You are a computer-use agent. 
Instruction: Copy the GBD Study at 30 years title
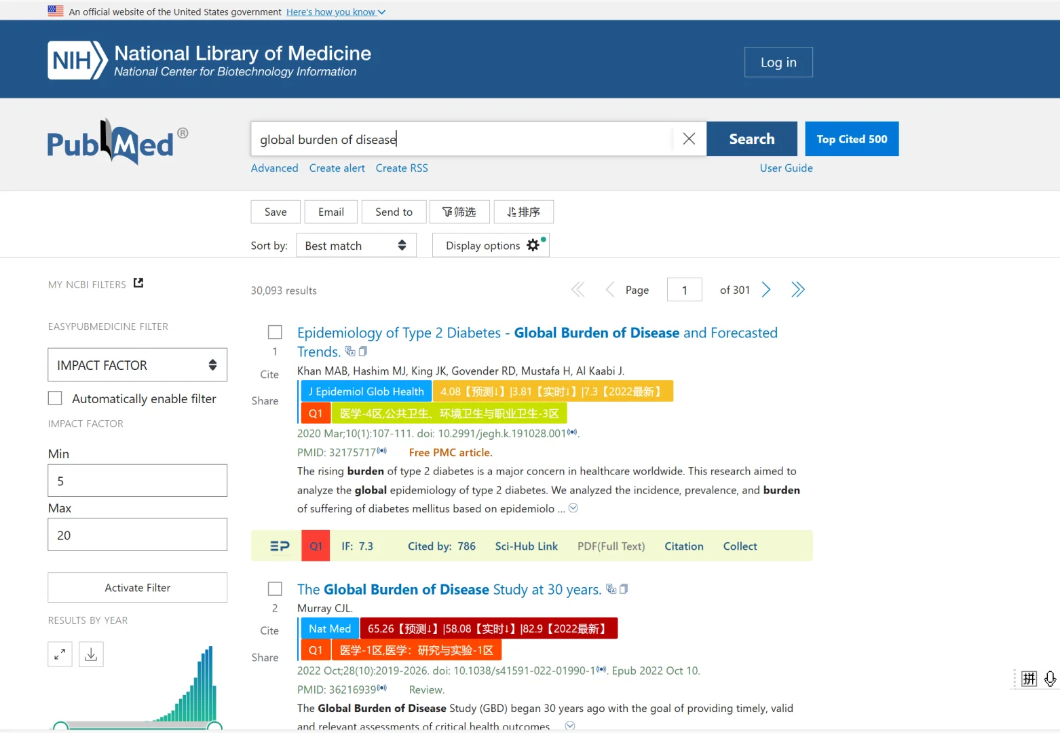[624, 588]
